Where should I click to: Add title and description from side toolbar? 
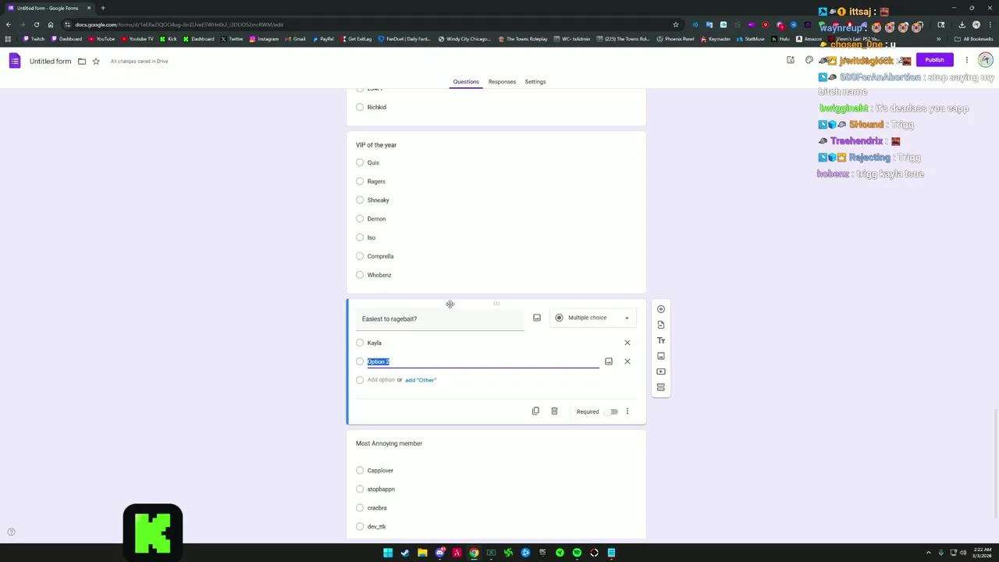(661, 340)
